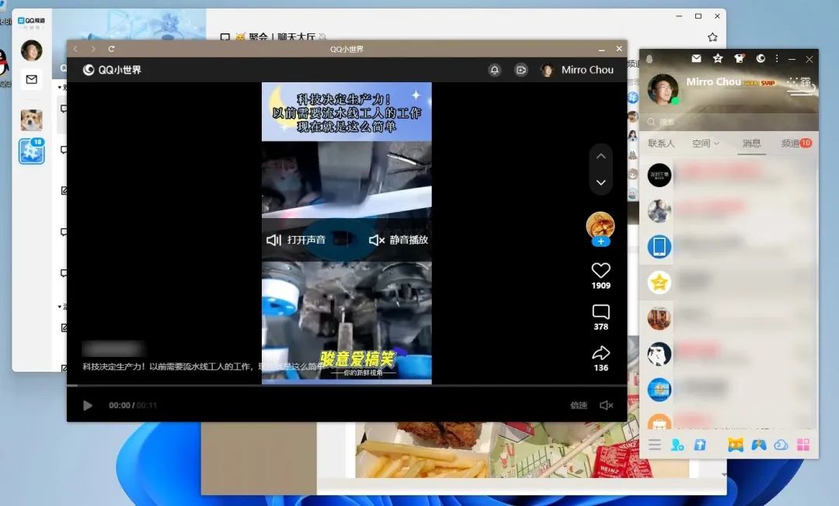Open the Game Center icon in bottom toolbar
The image size is (839, 506).
(x=758, y=445)
